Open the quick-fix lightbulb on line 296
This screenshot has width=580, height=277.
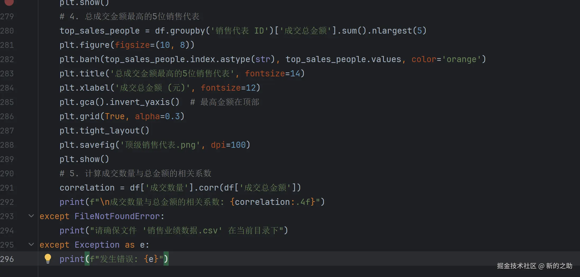pos(48,258)
